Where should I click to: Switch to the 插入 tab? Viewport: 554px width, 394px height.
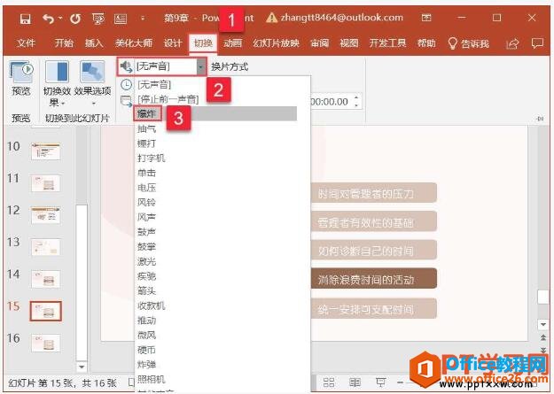point(94,43)
